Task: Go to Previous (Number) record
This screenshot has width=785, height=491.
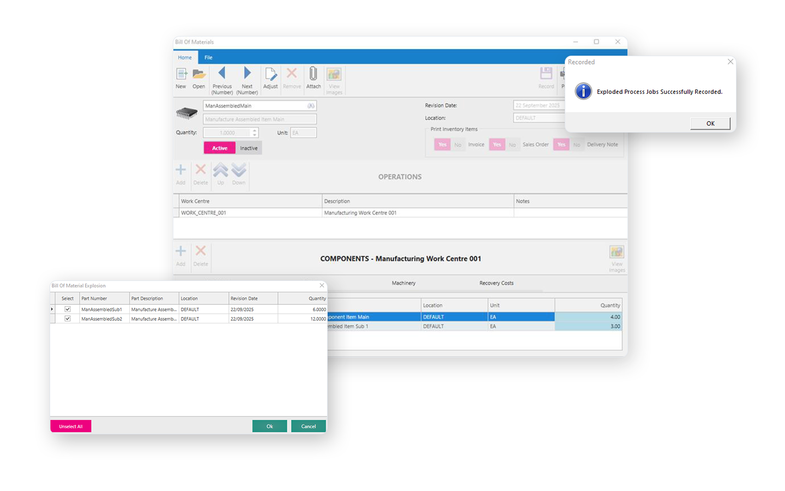Action: click(222, 73)
